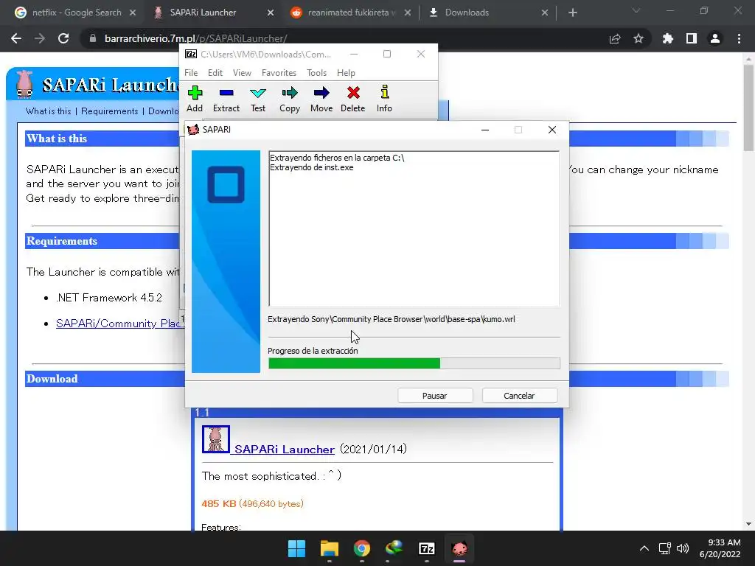Open the View menu in 7-Zip

tap(242, 73)
